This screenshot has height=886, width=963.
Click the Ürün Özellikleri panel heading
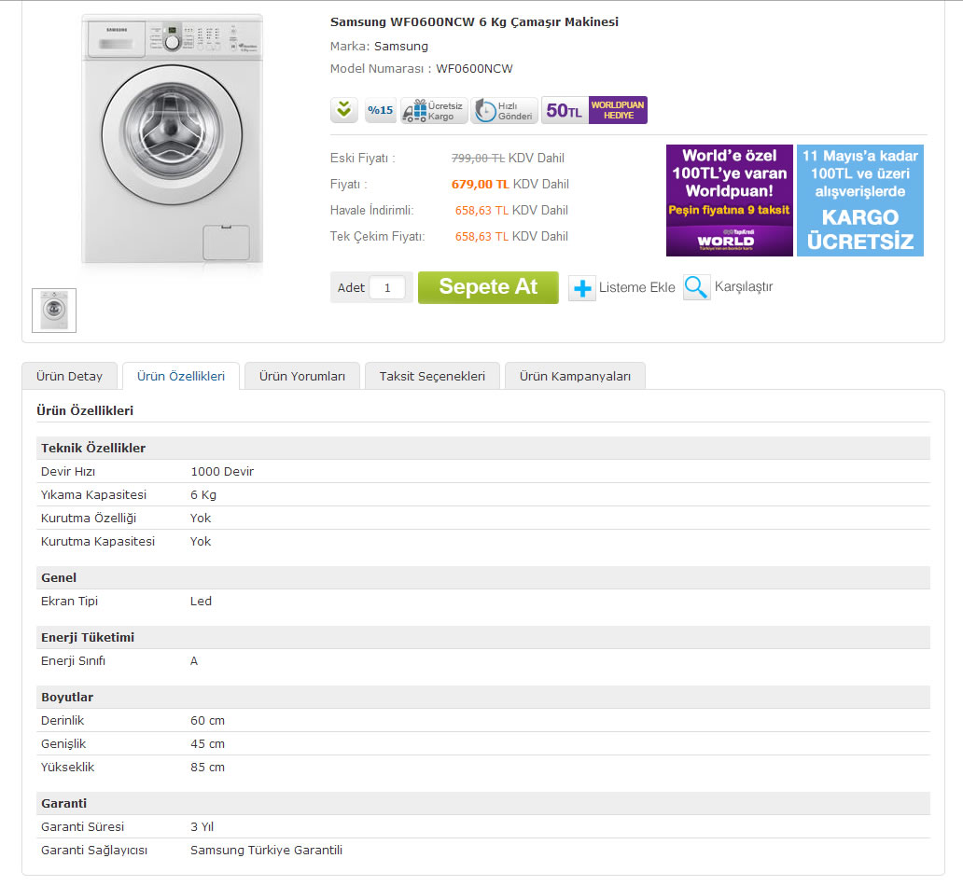point(85,410)
